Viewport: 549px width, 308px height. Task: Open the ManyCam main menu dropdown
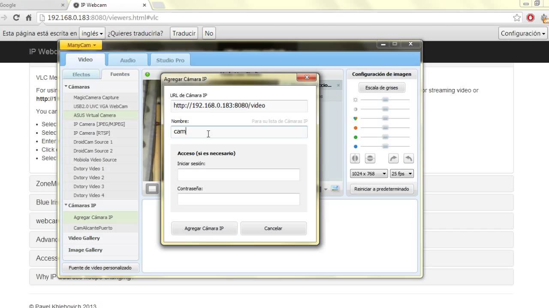81,45
